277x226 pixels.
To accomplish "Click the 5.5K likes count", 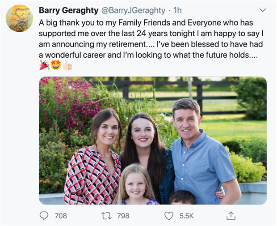I will pyautogui.click(x=186, y=216).
